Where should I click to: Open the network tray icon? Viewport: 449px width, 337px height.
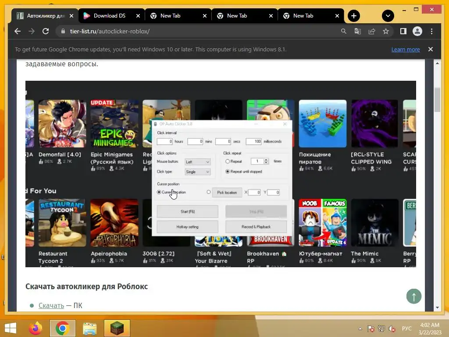pos(381,329)
